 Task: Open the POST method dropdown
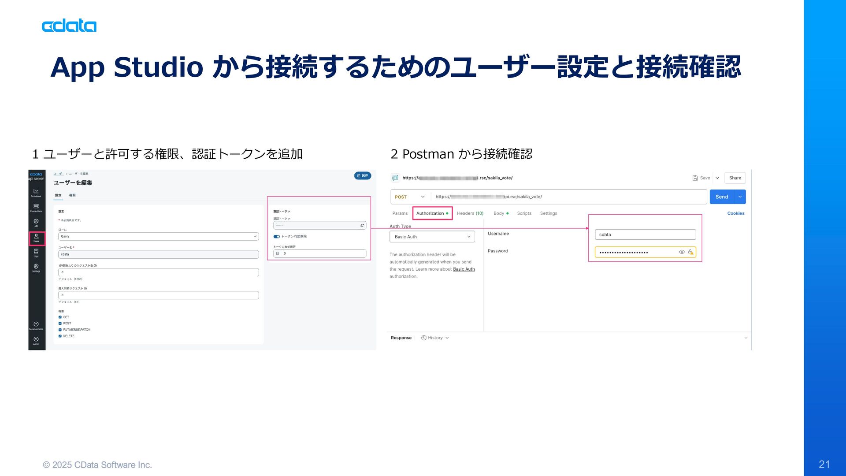410,197
